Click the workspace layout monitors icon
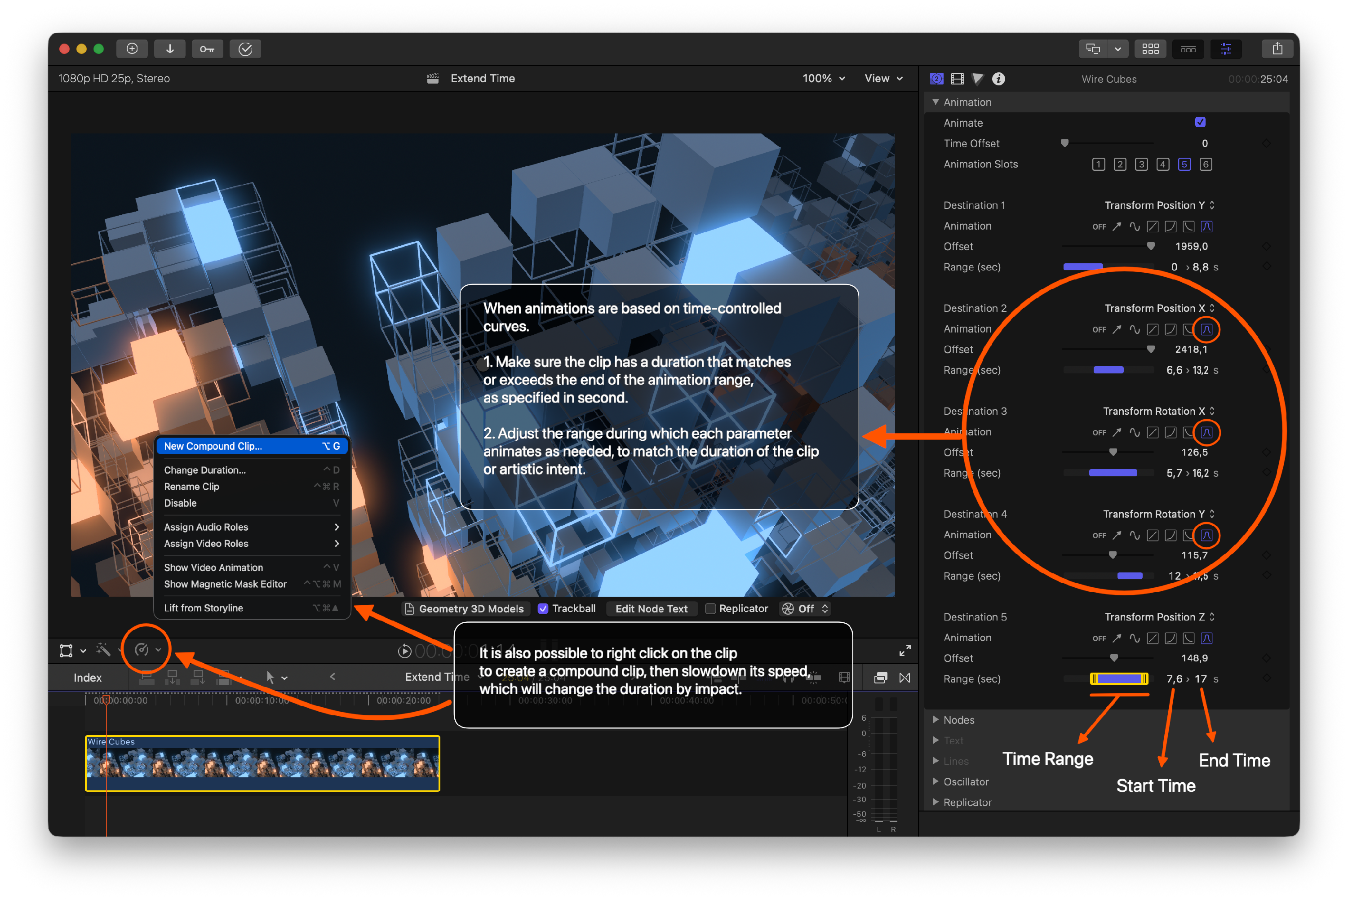 point(1093,49)
